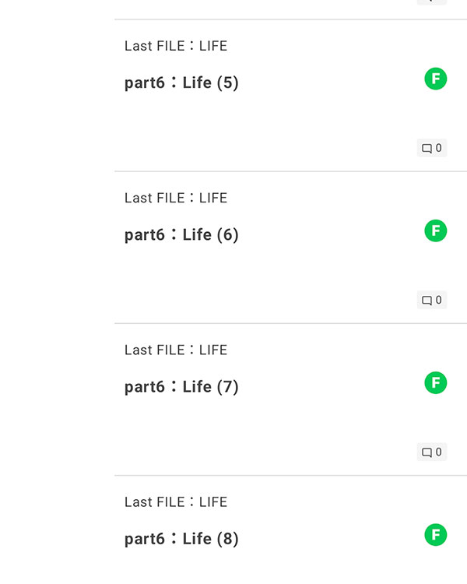Open the part6: Life (6) title
Image resolution: width=467 pixels, height=584 pixels.
(x=181, y=234)
